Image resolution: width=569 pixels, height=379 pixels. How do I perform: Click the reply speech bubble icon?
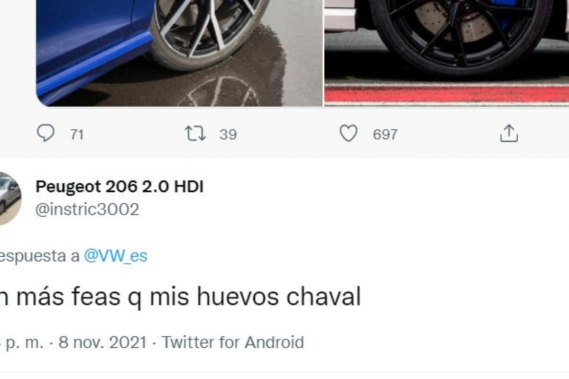[x=46, y=134]
